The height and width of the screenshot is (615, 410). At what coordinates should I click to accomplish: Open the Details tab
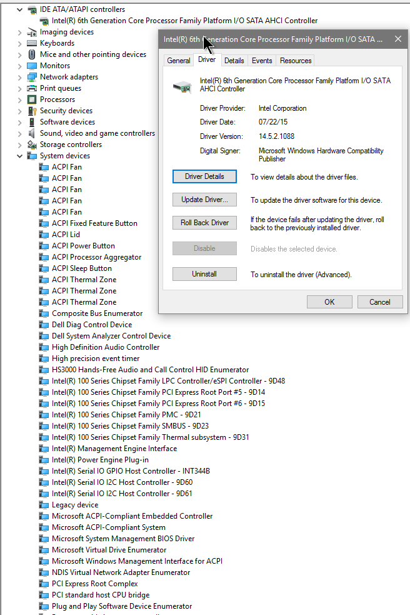[x=234, y=61]
